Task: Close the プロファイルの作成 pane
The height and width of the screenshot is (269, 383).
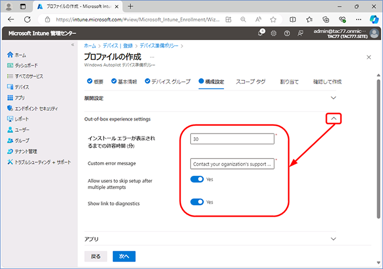Action: (x=369, y=57)
